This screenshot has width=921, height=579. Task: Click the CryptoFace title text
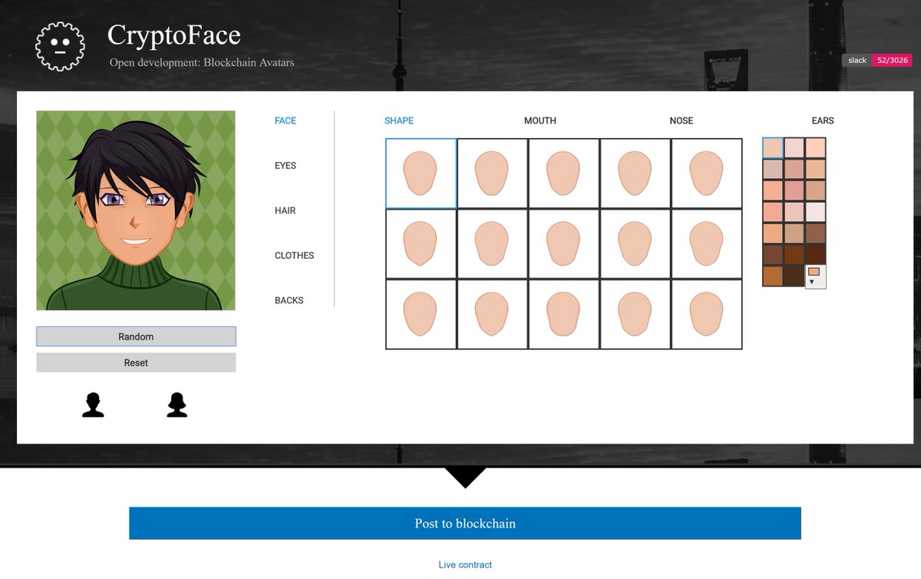pos(174,35)
